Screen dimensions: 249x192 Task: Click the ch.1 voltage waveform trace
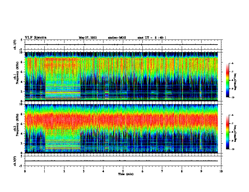(x=121, y=45)
